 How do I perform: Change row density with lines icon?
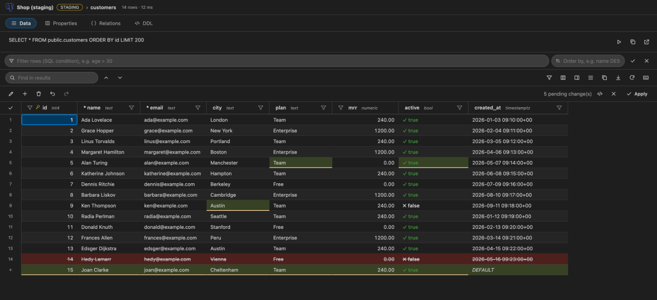[591, 78]
